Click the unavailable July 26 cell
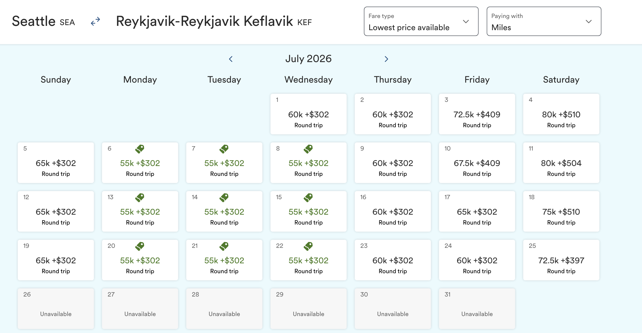 click(x=56, y=309)
